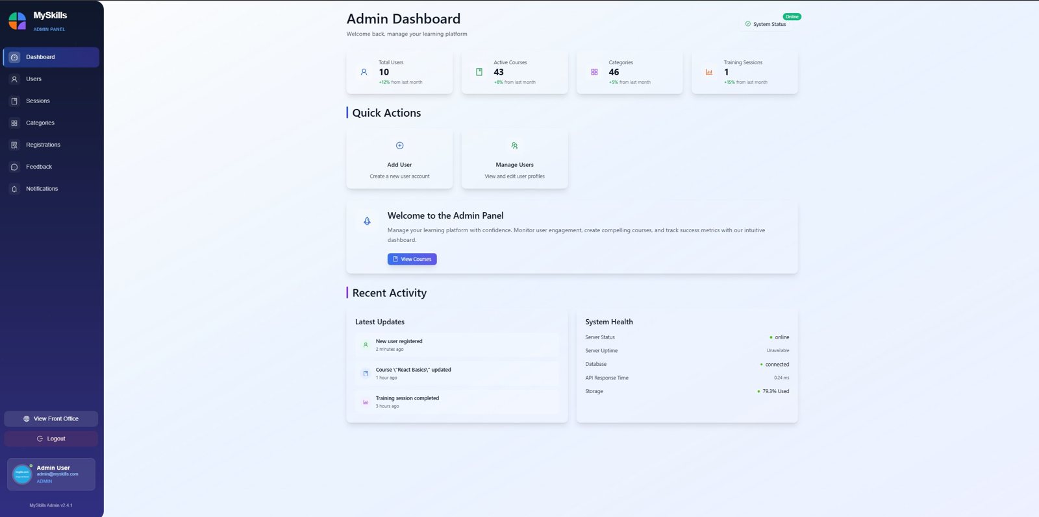Click the Categories grid icon in sidebar
1039x517 pixels.
click(x=14, y=123)
